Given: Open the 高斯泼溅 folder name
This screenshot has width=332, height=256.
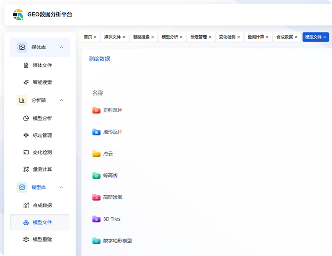Looking at the screenshot, I should pos(113,197).
